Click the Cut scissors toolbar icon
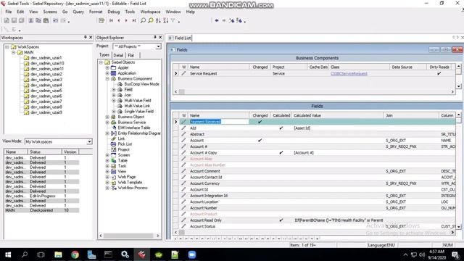The height and width of the screenshot is (261, 464). pos(30,20)
